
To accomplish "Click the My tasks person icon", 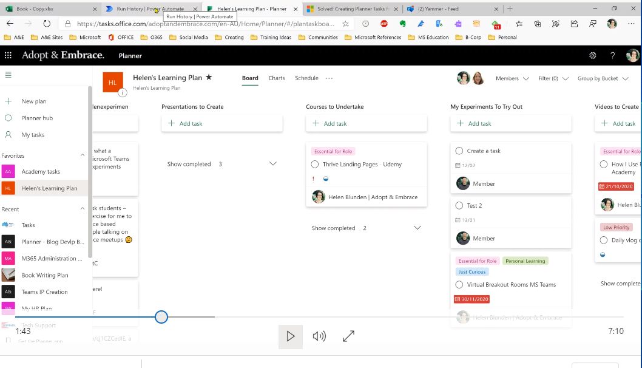I will point(8,134).
